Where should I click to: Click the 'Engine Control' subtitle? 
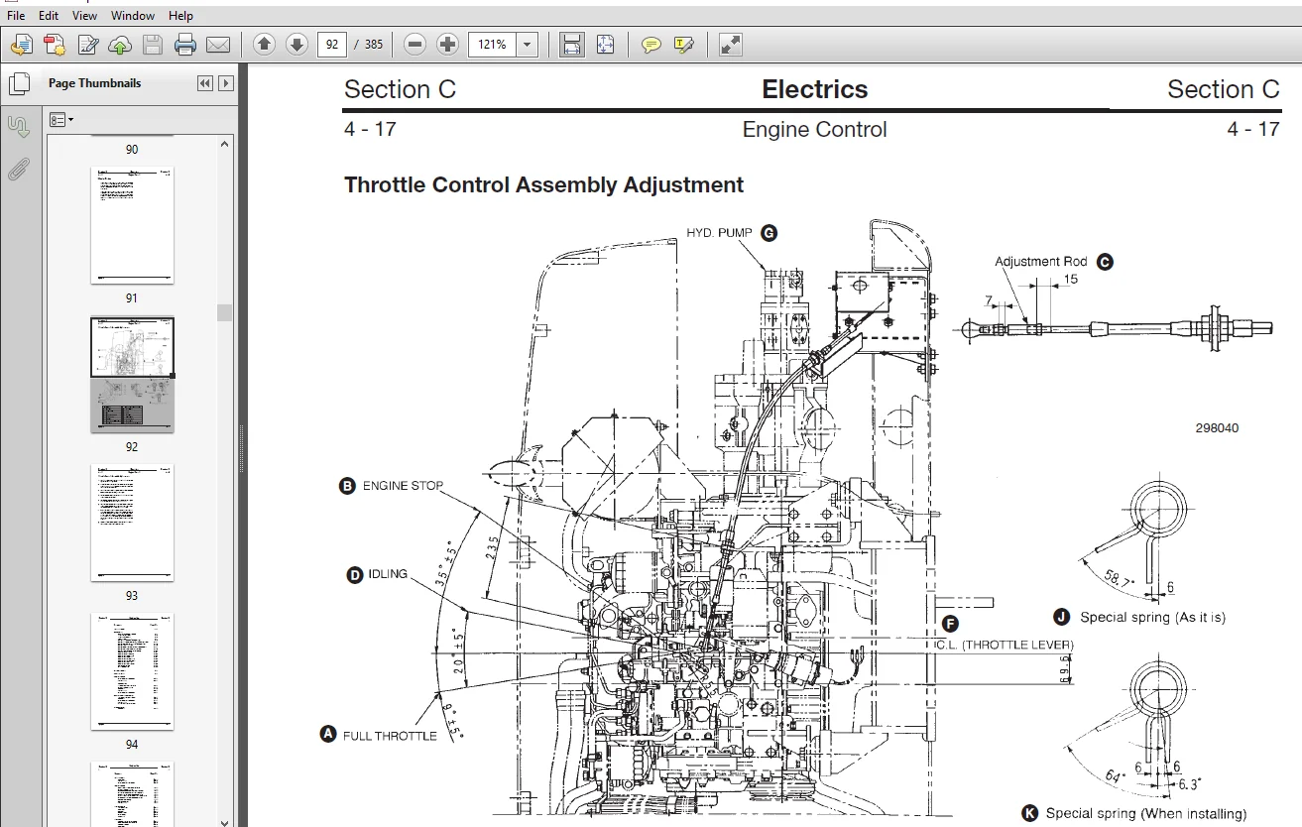tap(814, 130)
